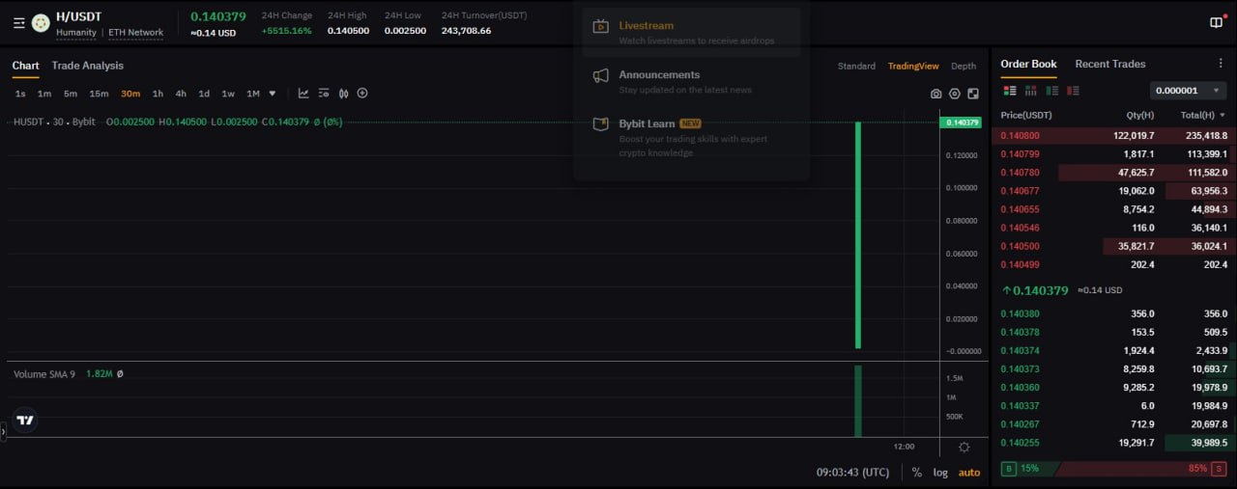
Task: Switch to Chart tab
Action: (26, 66)
